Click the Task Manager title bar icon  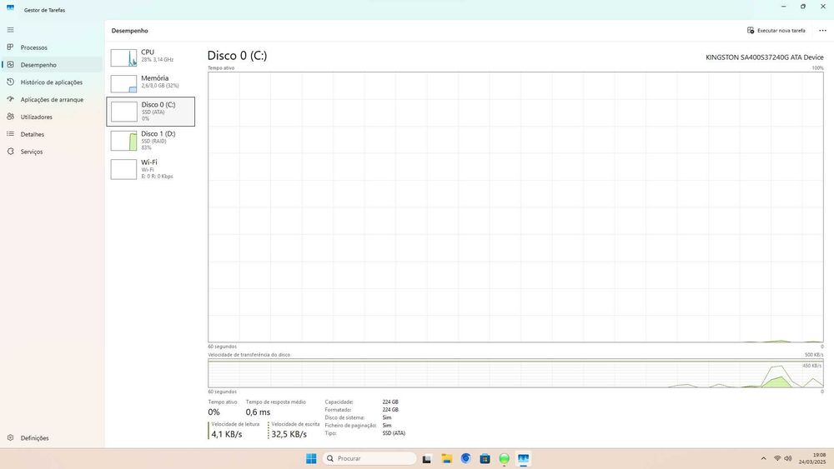pyautogui.click(x=10, y=7)
